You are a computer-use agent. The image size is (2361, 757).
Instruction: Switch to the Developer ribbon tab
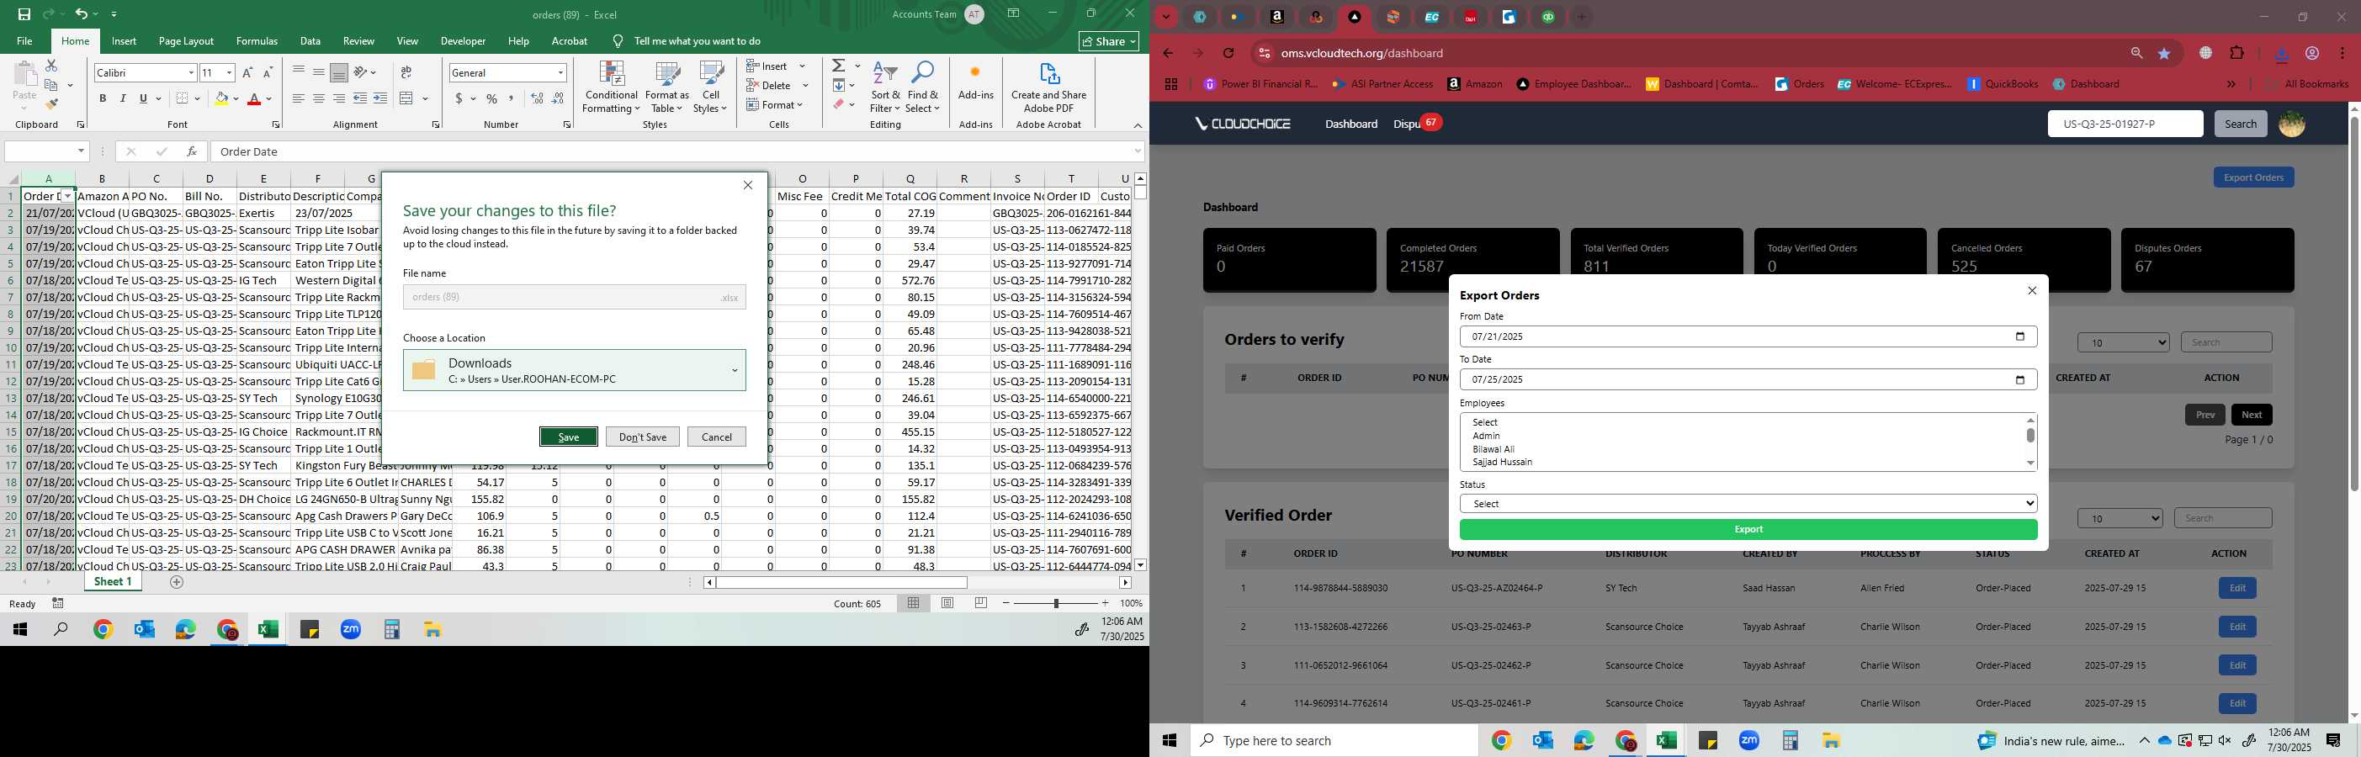click(463, 41)
